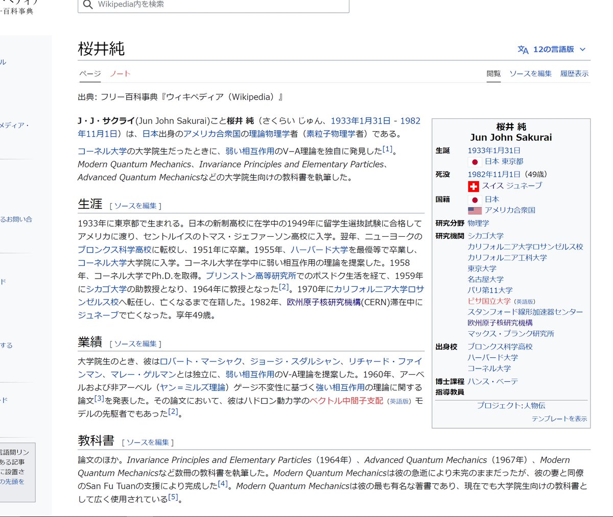Open the スタンフォード線形加速器センター link
Viewport: 613px width, 517px height.
525,312
